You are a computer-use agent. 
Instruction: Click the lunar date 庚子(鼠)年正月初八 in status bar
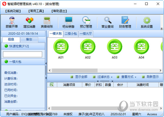(91, 114)
